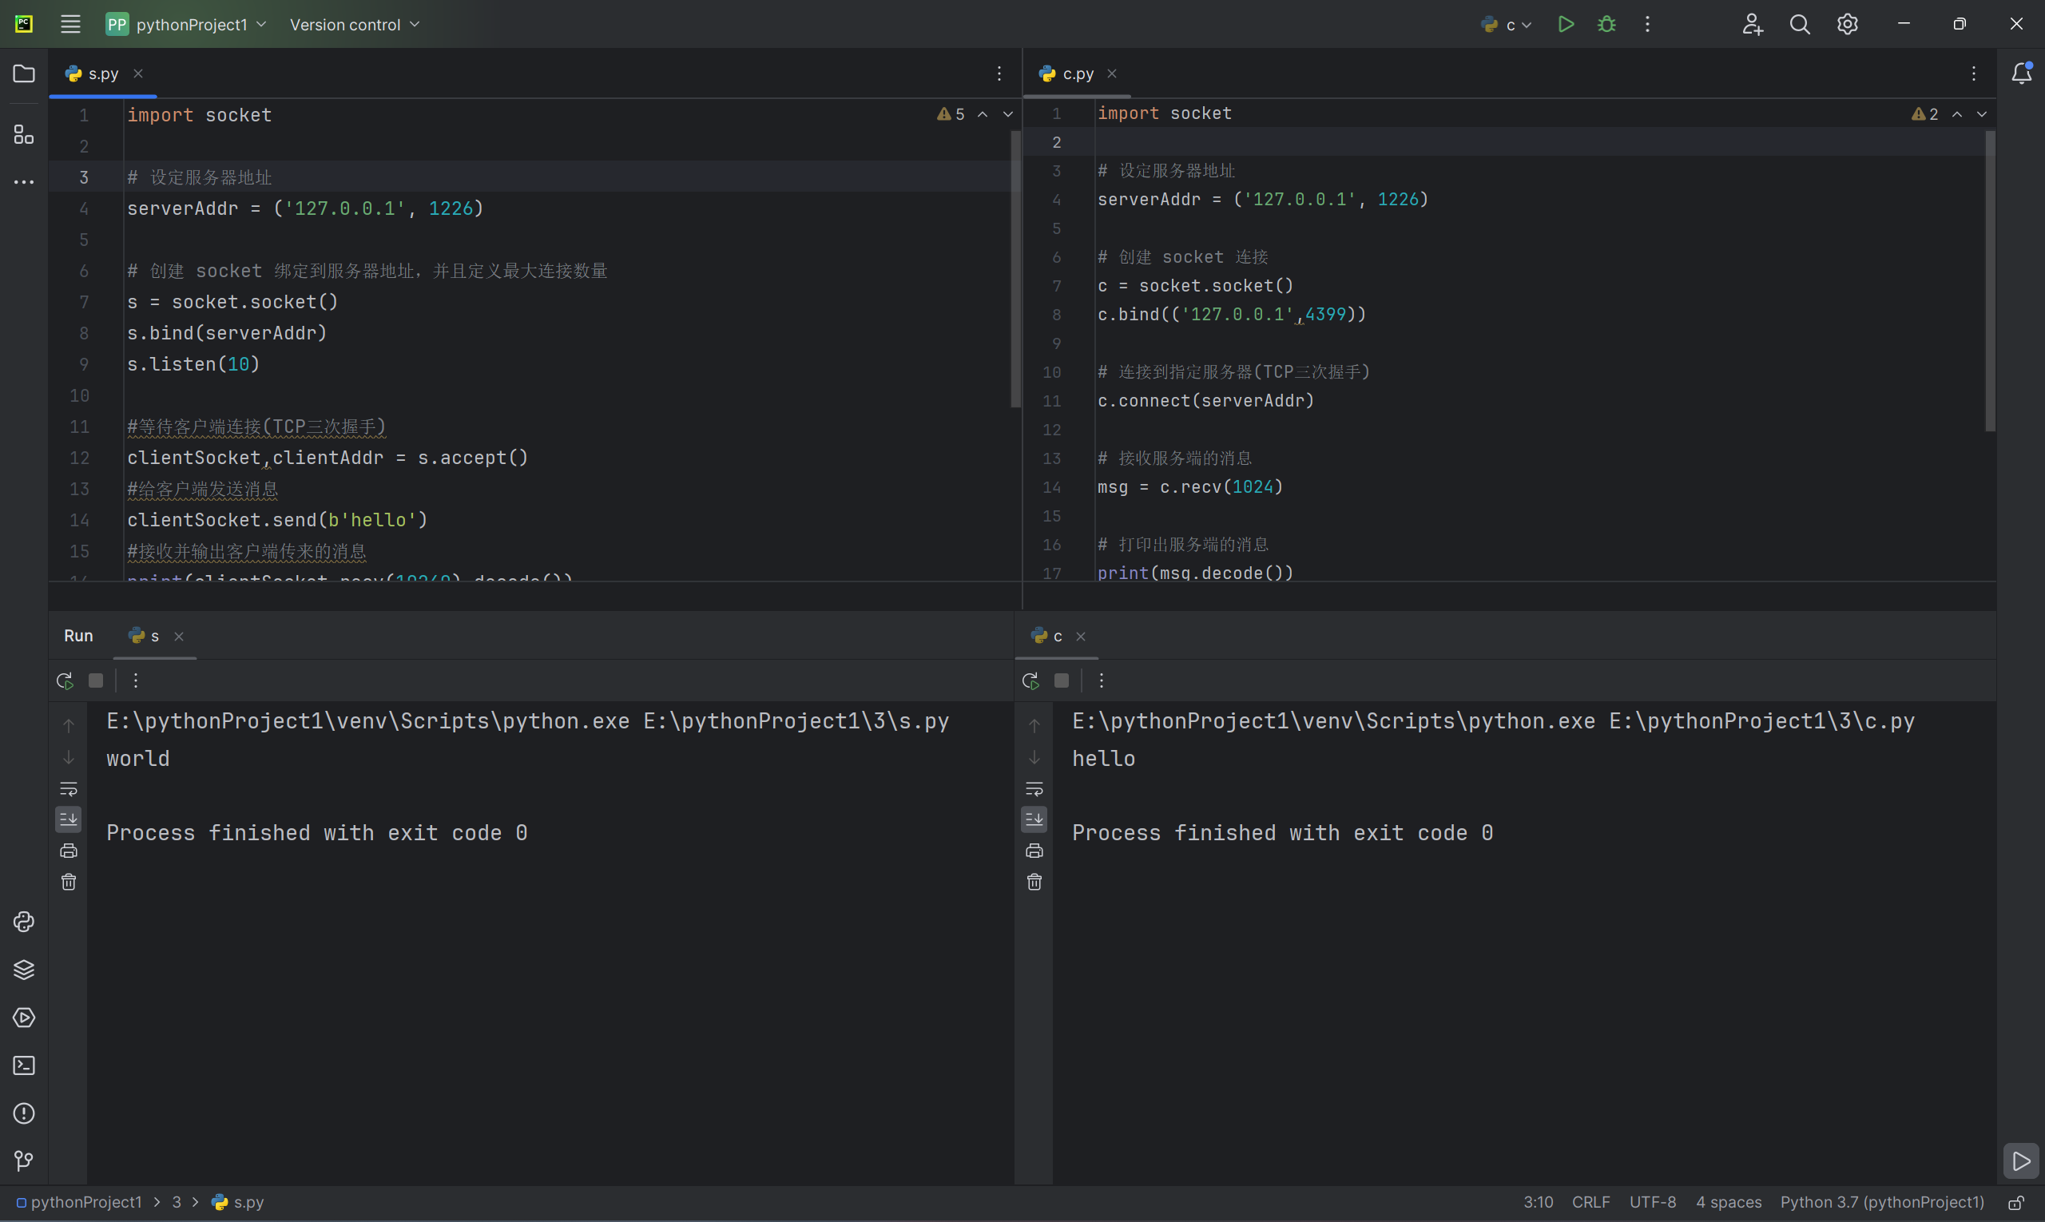Rerun the 's' script
This screenshot has height=1222, width=2045.
[x=64, y=681]
